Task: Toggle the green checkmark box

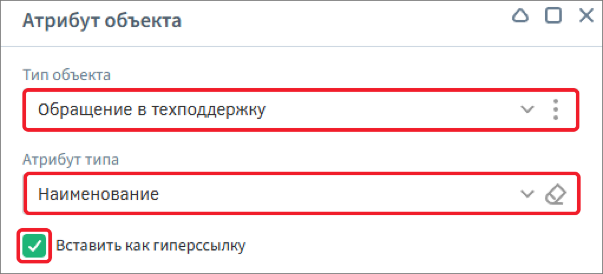Action: click(34, 246)
